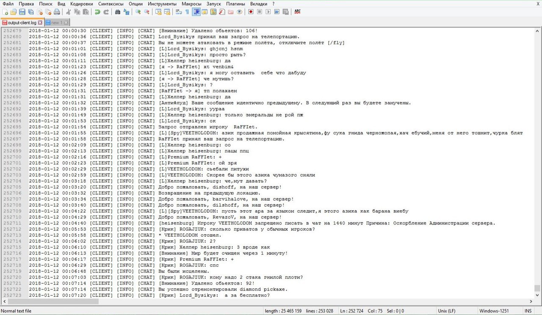542x315 pixels.
Task: Toggle the Function List panel icon
Action: tap(222, 12)
